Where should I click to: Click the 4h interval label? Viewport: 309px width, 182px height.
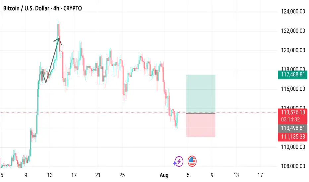tap(56, 8)
